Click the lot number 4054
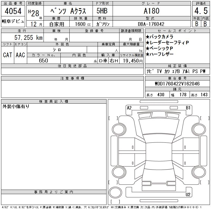Screen dimensions: 211x211 coord(13,12)
